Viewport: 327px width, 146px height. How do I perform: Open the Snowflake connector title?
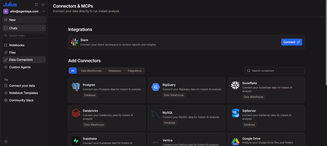pos(249,83)
